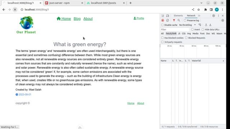Open the Home link in top navigation
Screen dimensions: 230x129
tap(64, 19)
